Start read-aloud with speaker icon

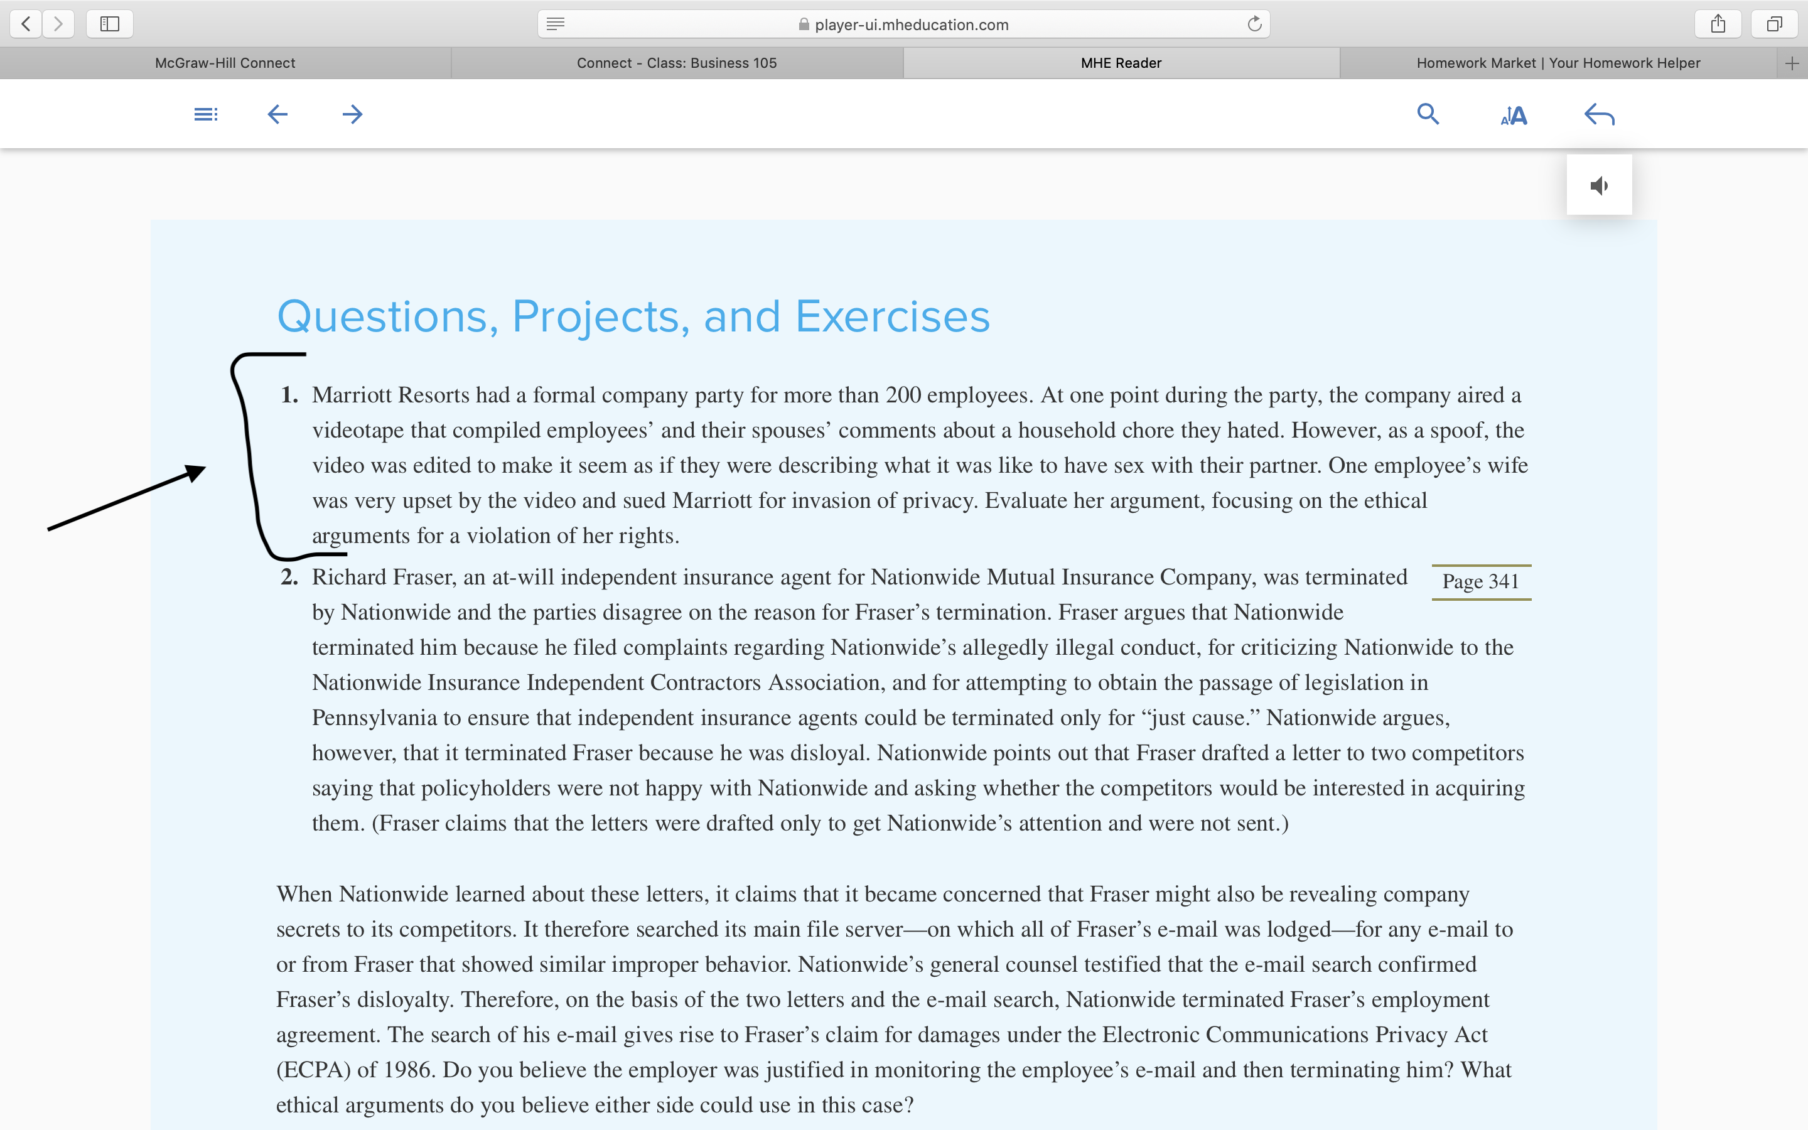click(x=1599, y=185)
